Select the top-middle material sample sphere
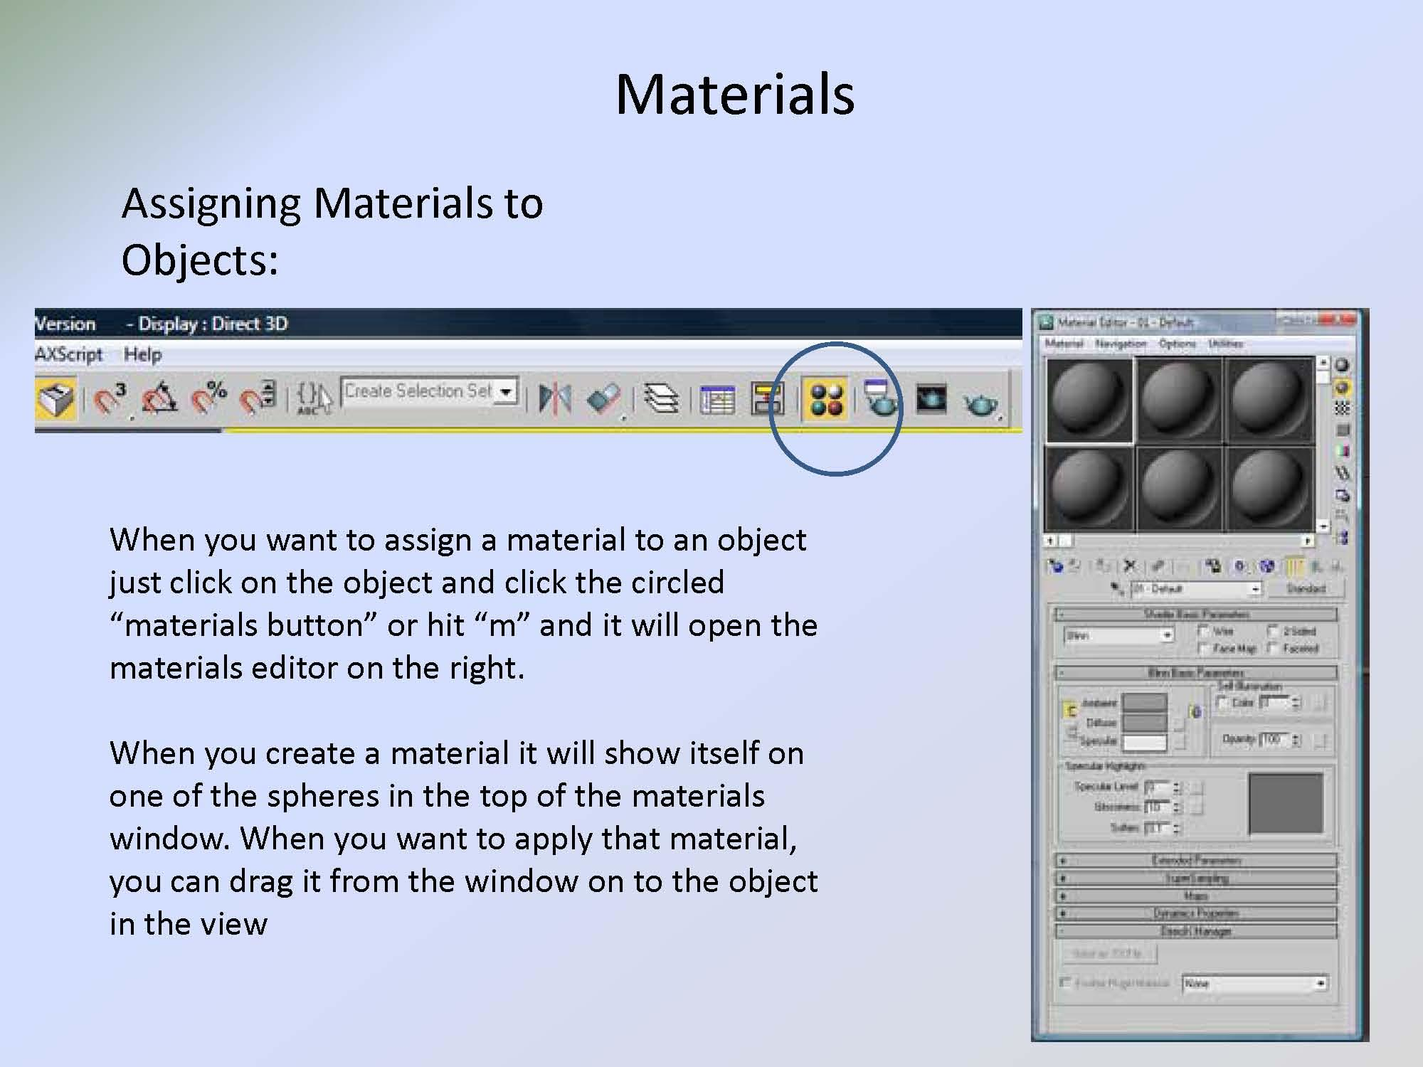1423x1067 pixels. (1178, 400)
